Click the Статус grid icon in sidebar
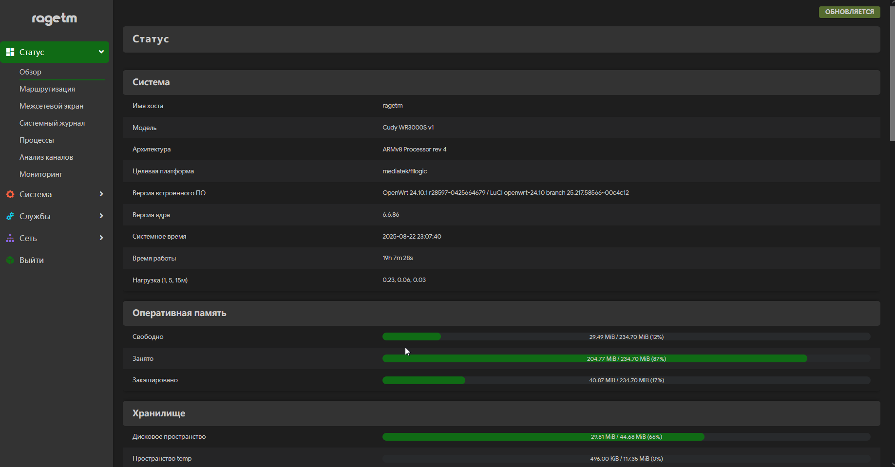This screenshot has width=895, height=467. coord(10,52)
